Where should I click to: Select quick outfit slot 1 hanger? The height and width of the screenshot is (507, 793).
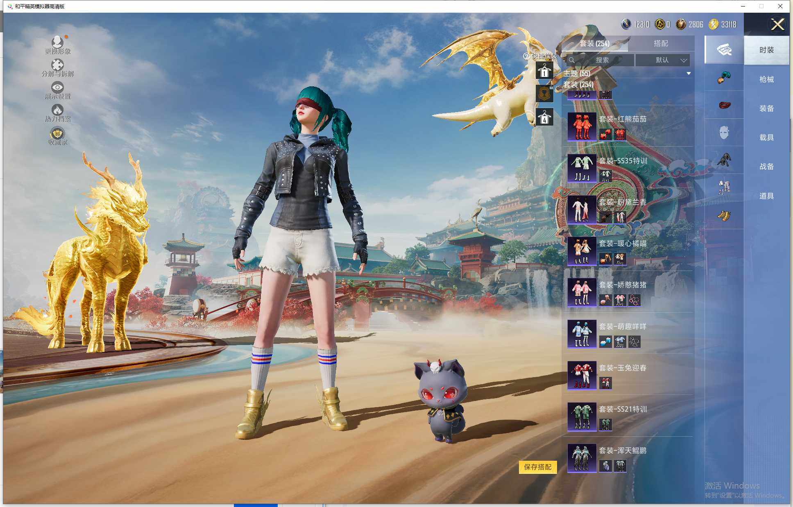tap(544, 71)
